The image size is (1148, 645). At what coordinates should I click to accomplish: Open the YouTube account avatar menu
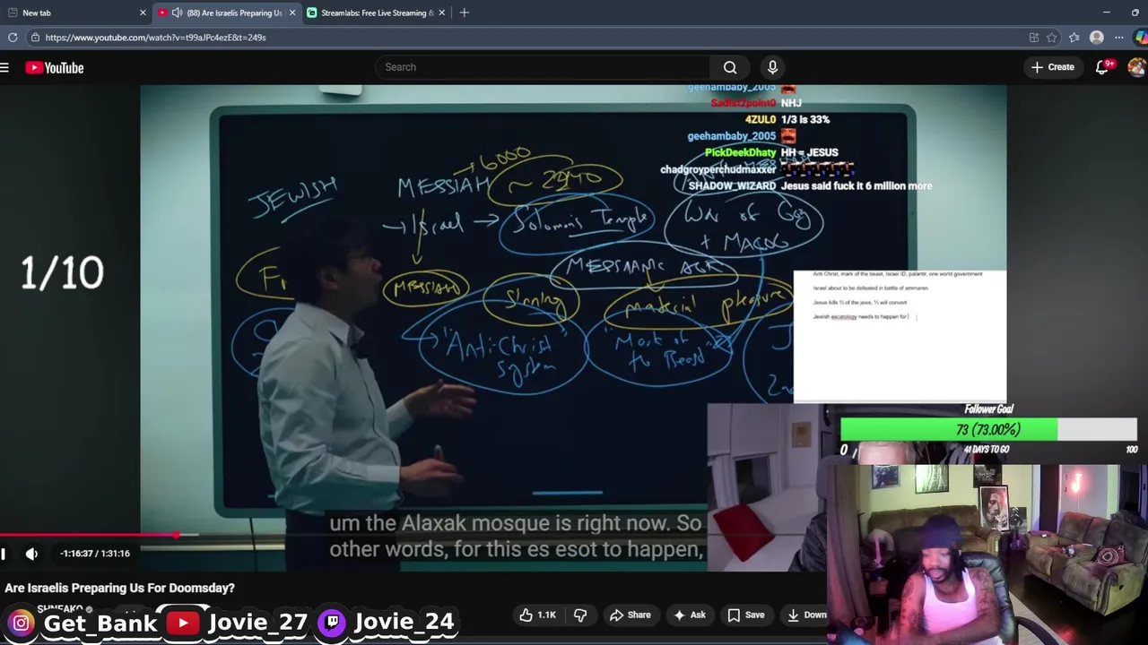click(x=1136, y=67)
